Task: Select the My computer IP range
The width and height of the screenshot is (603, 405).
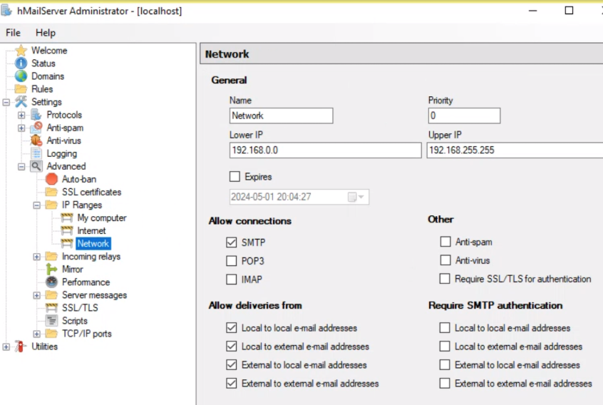Action: pos(102,217)
